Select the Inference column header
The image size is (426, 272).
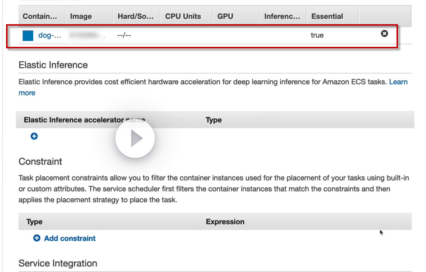pyautogui.click(x=282, y=17)
